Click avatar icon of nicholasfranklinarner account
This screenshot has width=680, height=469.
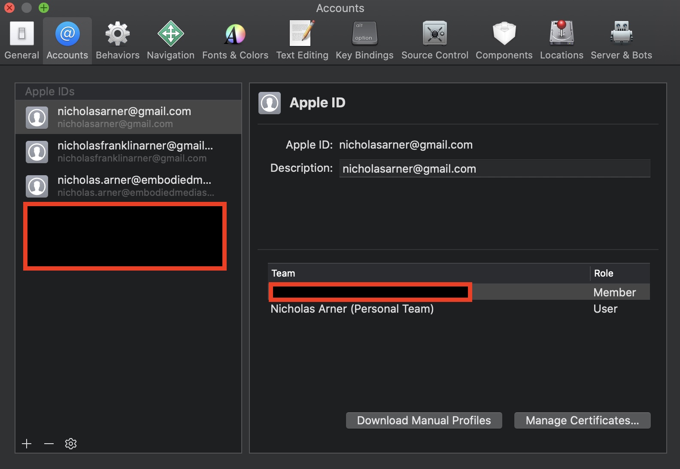tap(37, 152)
